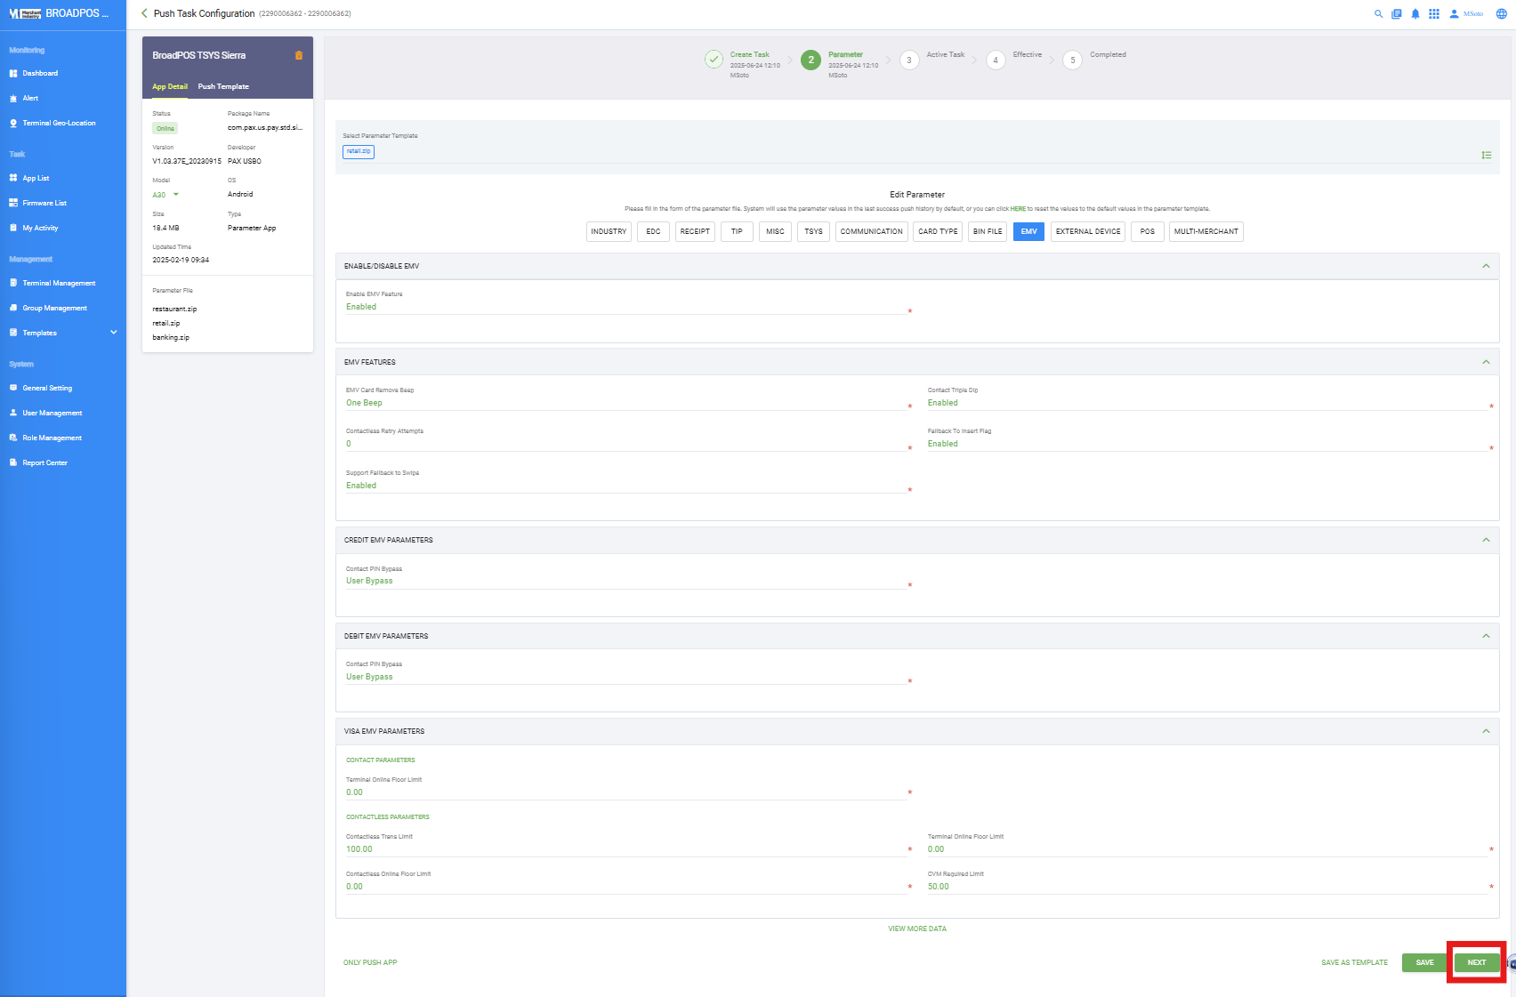This screenshot has width=1516, height=997.
Task: Open User Management in sidebar
Action: click(52, 413)
